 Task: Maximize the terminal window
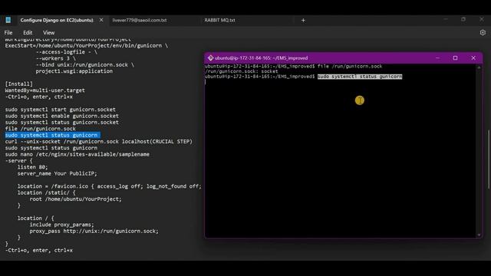pos(455,58)
